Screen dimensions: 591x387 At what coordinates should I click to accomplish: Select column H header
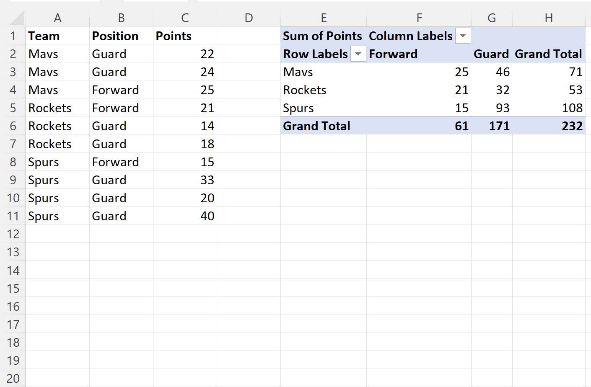[x=549, y=18]
